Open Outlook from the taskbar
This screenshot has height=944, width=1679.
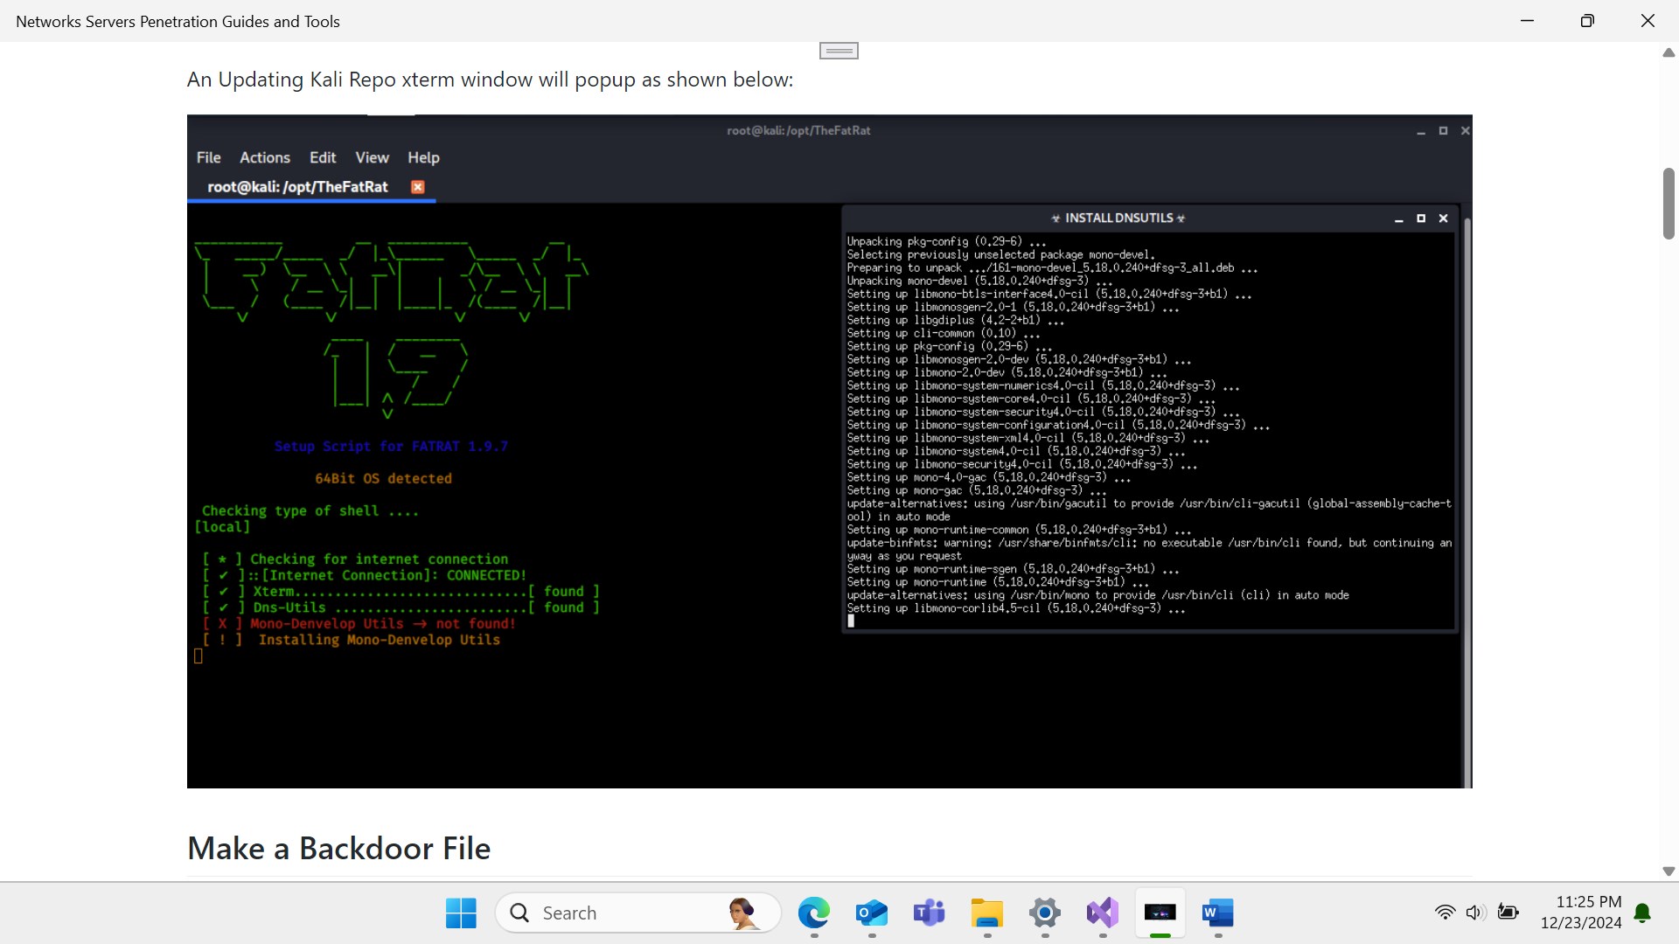click(x=872, y=913)
